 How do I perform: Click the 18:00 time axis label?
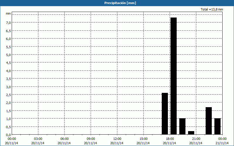click(x=170, y=139)
